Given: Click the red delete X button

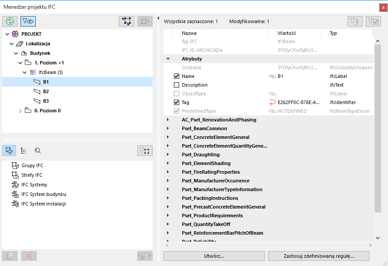Looking at the screenshot, I should coord(29,256).
